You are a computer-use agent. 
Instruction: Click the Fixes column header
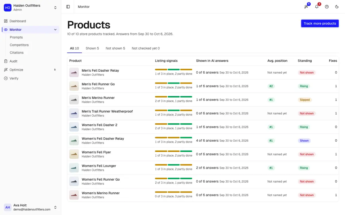point(333,61)
